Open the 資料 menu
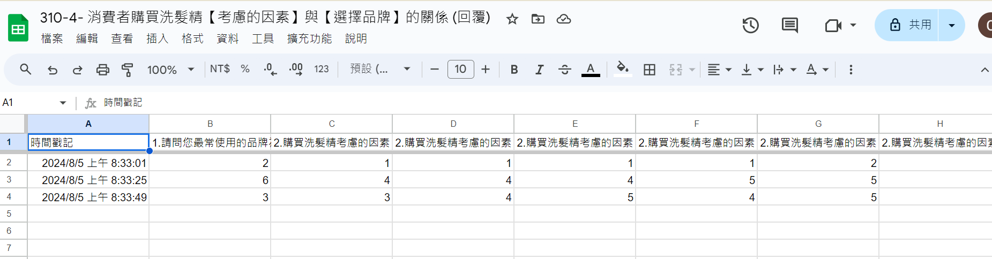Viewport: 992px width, 259px height. pyautogui.click(x=227, y=39)
